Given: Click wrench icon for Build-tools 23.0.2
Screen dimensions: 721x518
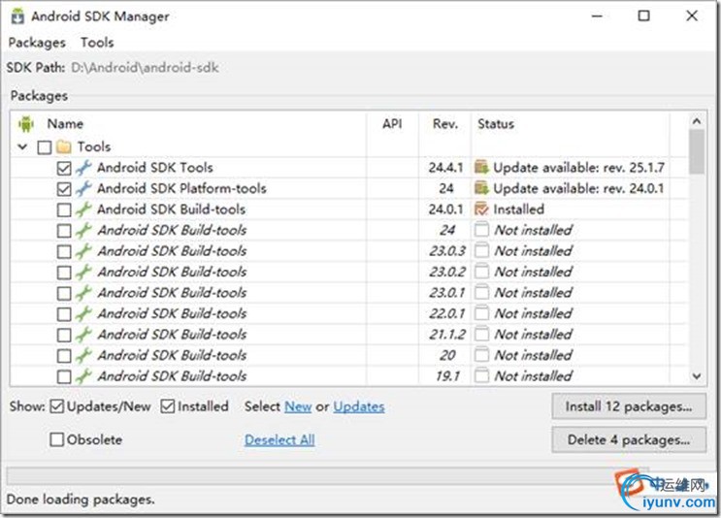Looking at the screenshot, I should point(83,273).
